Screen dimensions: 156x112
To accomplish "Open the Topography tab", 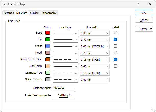I will [49, 13].
